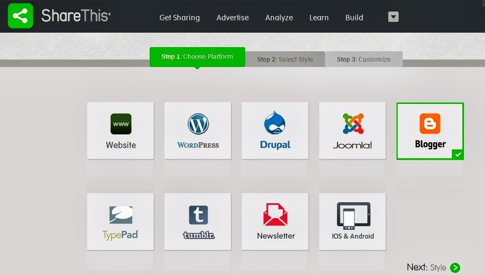Open the Analyze menu item
485x275 pixels.
click(279, 18)
